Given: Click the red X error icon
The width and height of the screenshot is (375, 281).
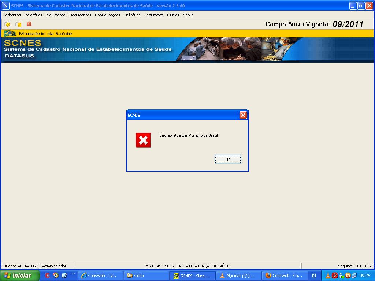Looking at the screenshot, I should pos(143,140).
